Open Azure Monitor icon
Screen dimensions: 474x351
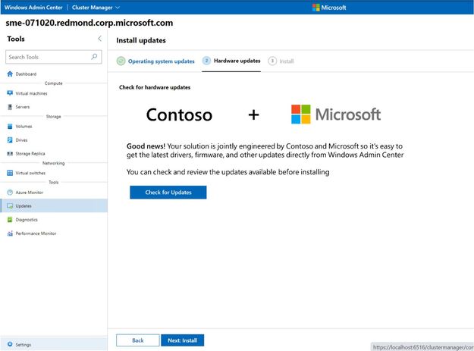point(10,192)
